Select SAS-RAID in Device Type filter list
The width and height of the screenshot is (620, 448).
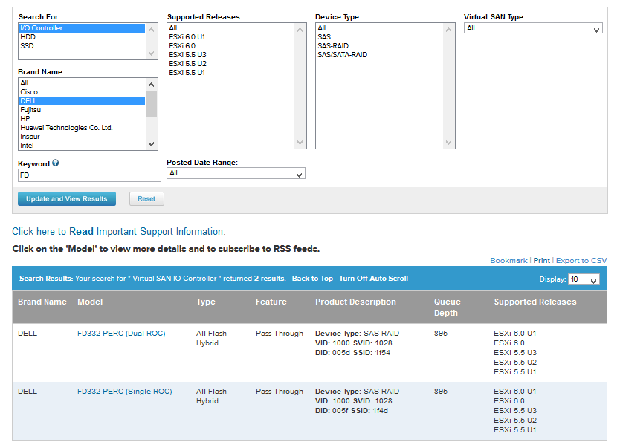tap(379, 46)
